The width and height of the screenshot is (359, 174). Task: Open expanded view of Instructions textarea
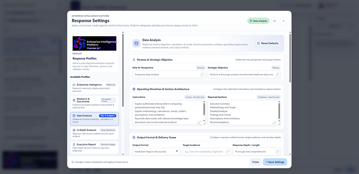pos(199,123)
